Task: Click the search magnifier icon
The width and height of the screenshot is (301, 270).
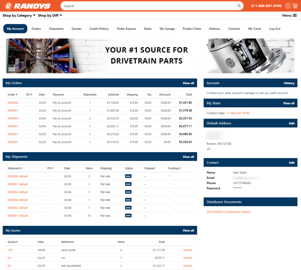Action: pos(239,6)
